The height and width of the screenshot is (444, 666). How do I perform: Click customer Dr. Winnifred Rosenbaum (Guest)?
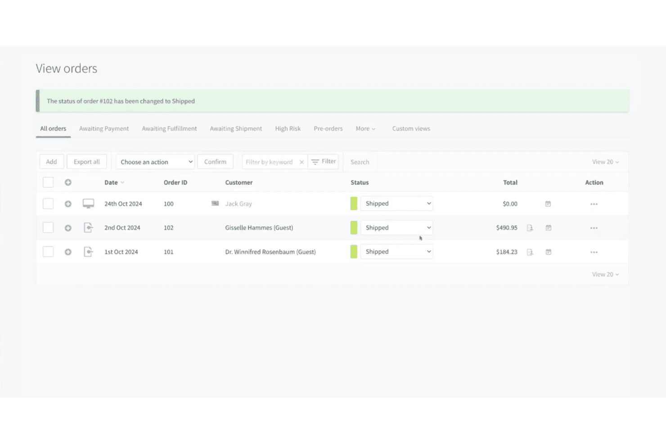(x=270, y=252)
